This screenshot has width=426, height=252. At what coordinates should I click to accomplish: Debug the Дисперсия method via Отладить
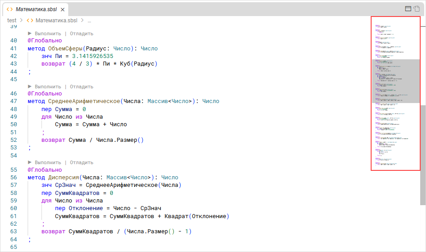82,162
